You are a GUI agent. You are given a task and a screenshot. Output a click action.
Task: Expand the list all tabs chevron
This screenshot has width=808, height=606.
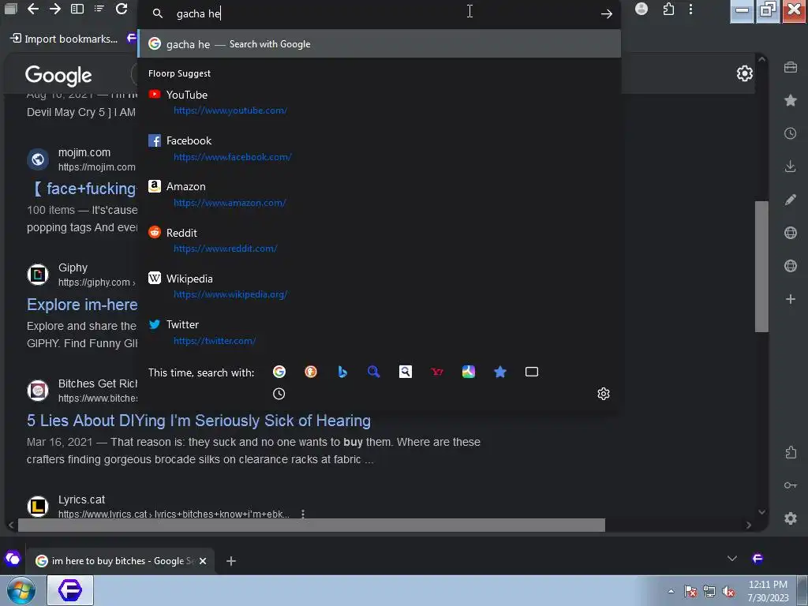[731, 559]
